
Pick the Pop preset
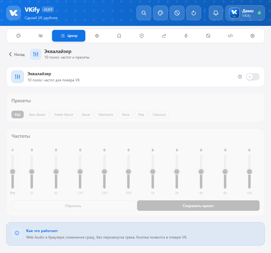tap(141, 115)
